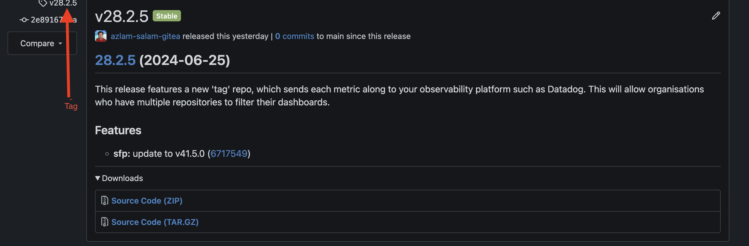Open the 28.2.5 changelog heading link
Screen dimensions: 749x246
(x=115, y=60)
